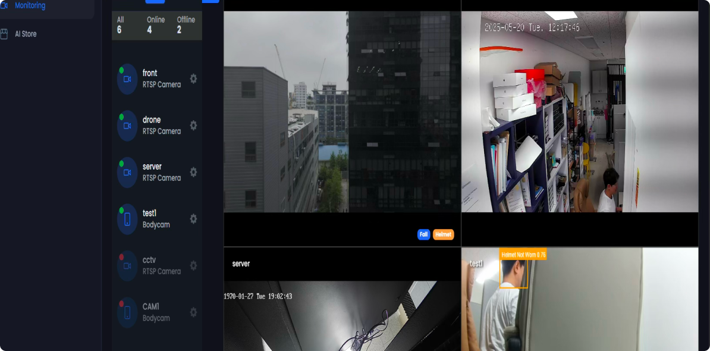Open settings gear for CAM1 bodycam
This screenshot has height=351, width=710.
pos(193,312)
